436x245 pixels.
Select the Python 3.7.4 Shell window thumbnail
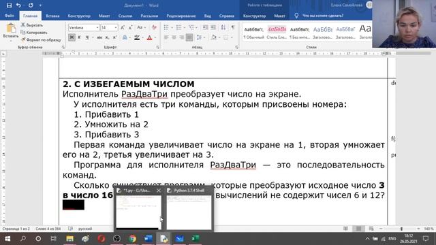click(x=189, y=212)
